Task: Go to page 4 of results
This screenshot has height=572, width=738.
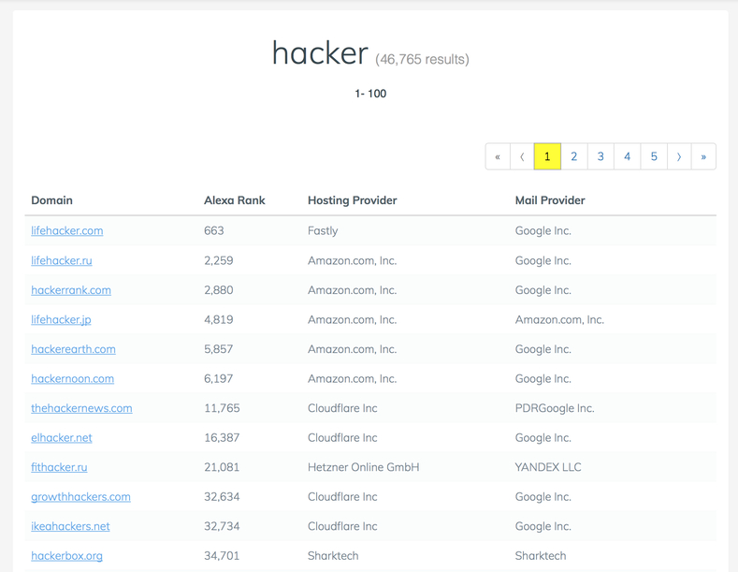Action: (627, 156)
